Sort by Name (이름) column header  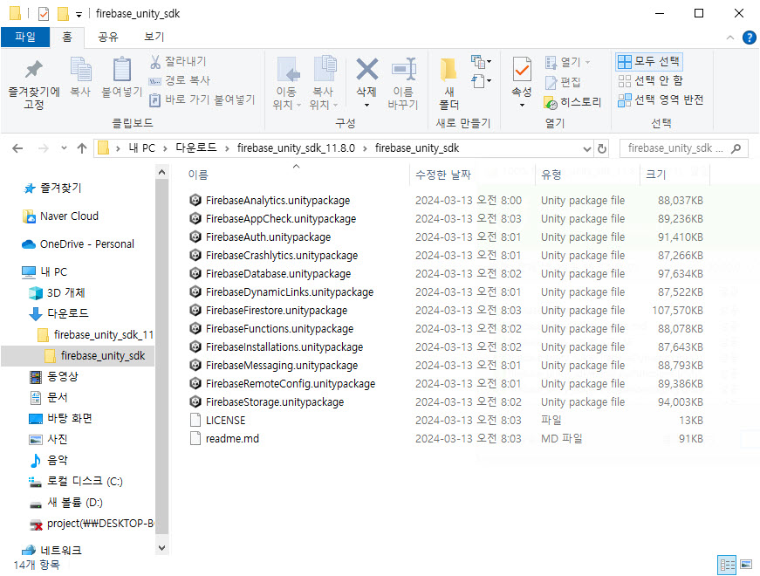[198, 175]
